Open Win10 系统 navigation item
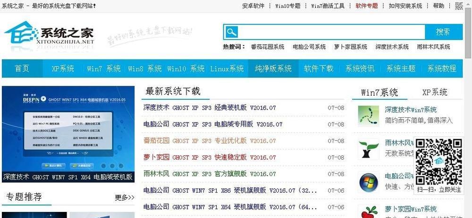472x218 pixels. click(x=185, y=68)
